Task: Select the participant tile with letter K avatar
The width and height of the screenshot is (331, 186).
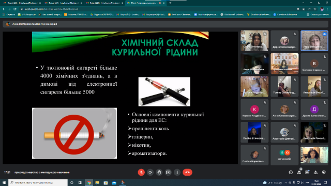Action: (254, 109)
